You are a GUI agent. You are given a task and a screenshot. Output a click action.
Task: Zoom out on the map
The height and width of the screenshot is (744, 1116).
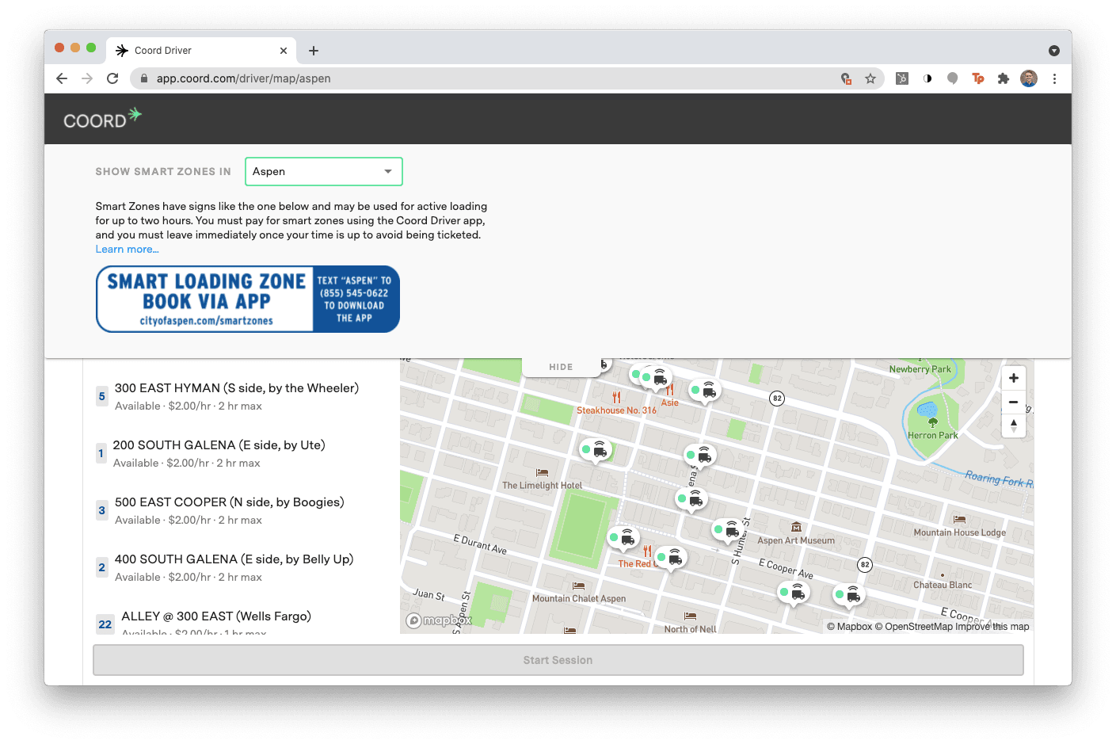pyautogui.click(x=1014, y=402)
